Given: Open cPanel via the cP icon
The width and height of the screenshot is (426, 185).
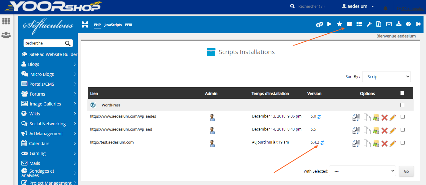Looking at the screenshot, I should pos(319,24).
